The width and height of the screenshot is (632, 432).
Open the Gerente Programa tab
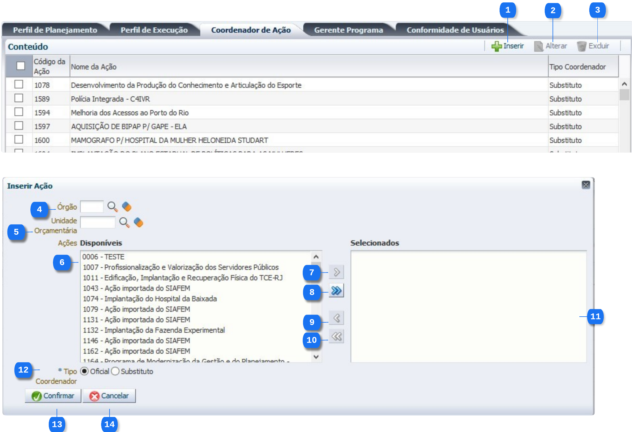348,30
